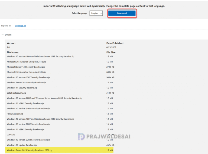Click the Version heading
Screen dimensions: 208x154
tap(11, 43)
